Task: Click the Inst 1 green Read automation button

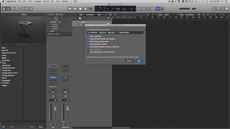Action: (x=53, y=92)
